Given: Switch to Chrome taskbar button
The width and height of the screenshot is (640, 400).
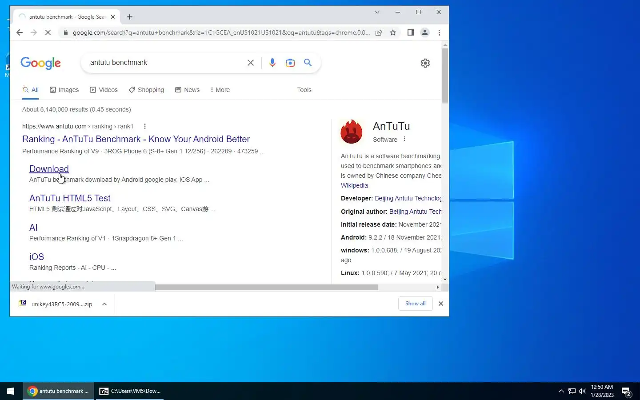Looking at the screenshot, I should pos(58,391).
